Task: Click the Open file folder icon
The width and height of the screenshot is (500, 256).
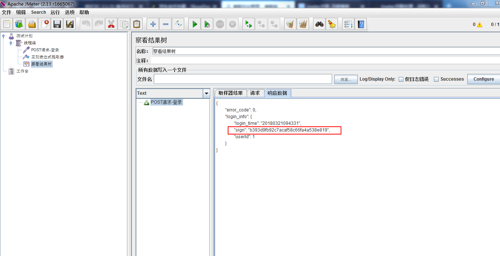Action: click(32, 25)
